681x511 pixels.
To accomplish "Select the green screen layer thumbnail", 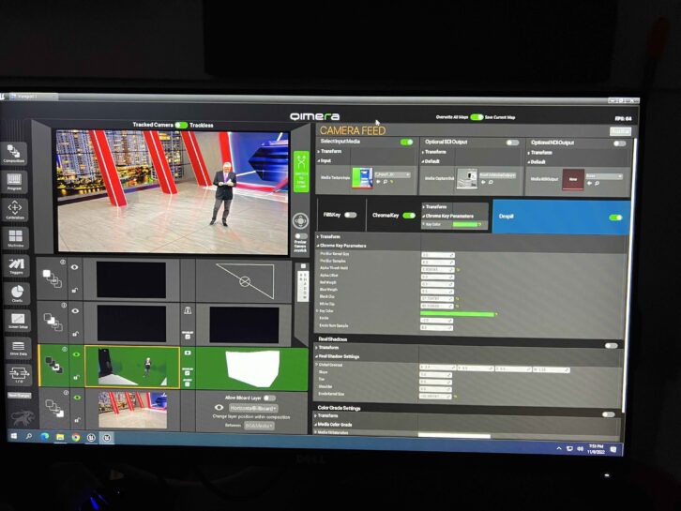I will click(x=131, y=367).
